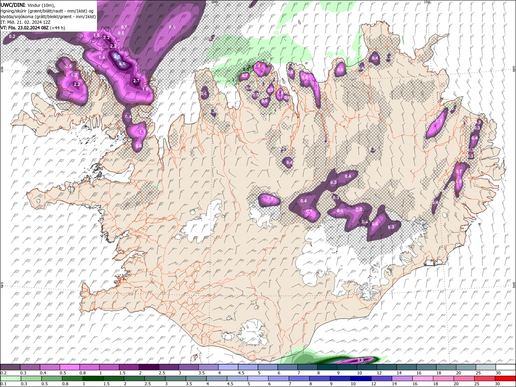
Task: Select snow legend swatch between 9 and 10
Action: coord(347,367)
